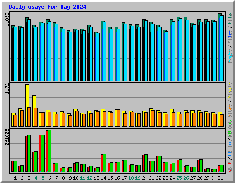This screenshot has height=183, width=235.
Task: Select day label 22 on the x-axis
Action: click(158, 178)
